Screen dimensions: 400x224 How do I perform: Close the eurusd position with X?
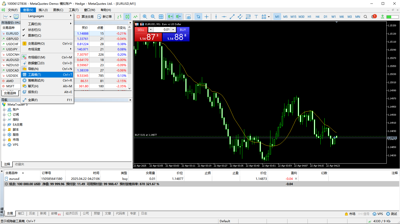click(296, 179)
